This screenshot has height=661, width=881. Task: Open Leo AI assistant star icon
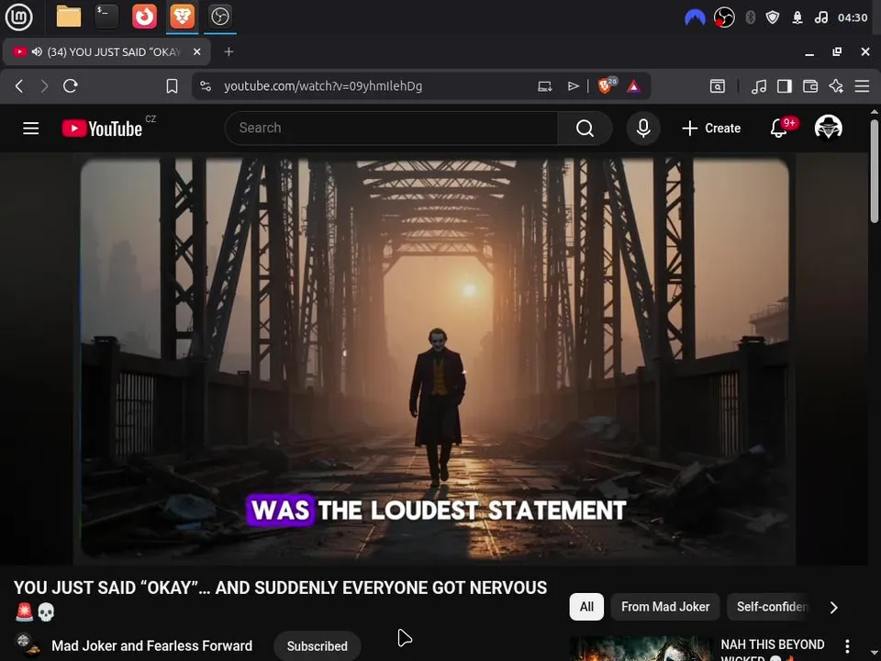pos(836,86)
